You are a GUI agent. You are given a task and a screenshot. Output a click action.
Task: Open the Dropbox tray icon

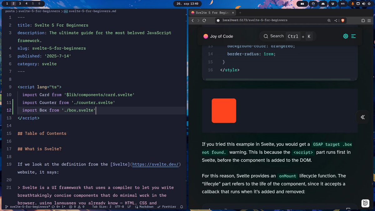pos(333,4)
